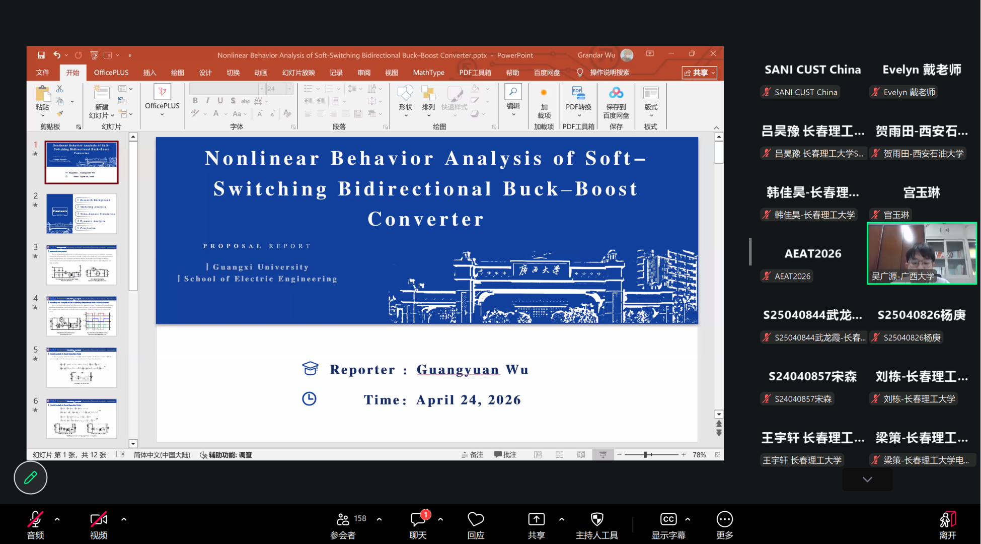
Task: Expand the 参会者 options arrow
Action: pyautogui.click(x=379, y=519)
